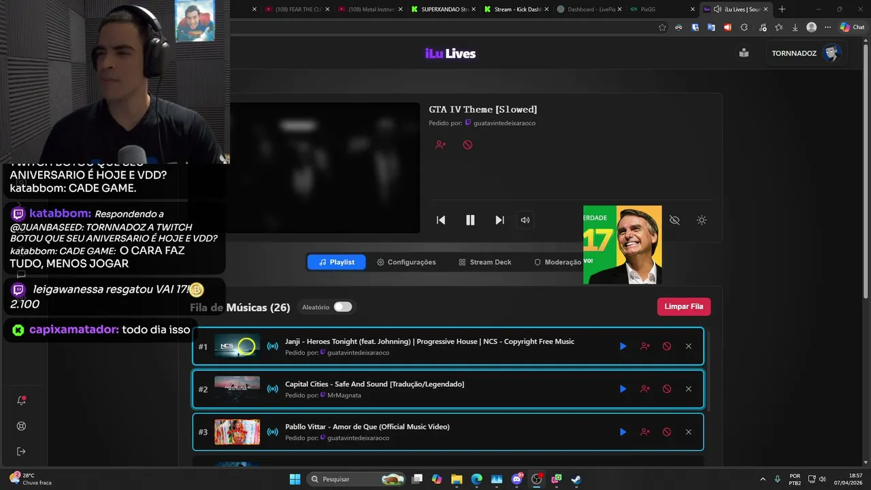The height and width of the screenshot is (490, 871).
Task: Open Janji - Heroes Tonight thumbnail
Action: (x=237, y=346)
